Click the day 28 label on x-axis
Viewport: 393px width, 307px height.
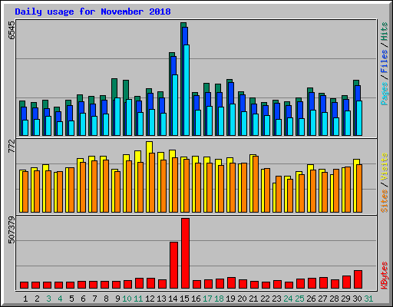334,299
